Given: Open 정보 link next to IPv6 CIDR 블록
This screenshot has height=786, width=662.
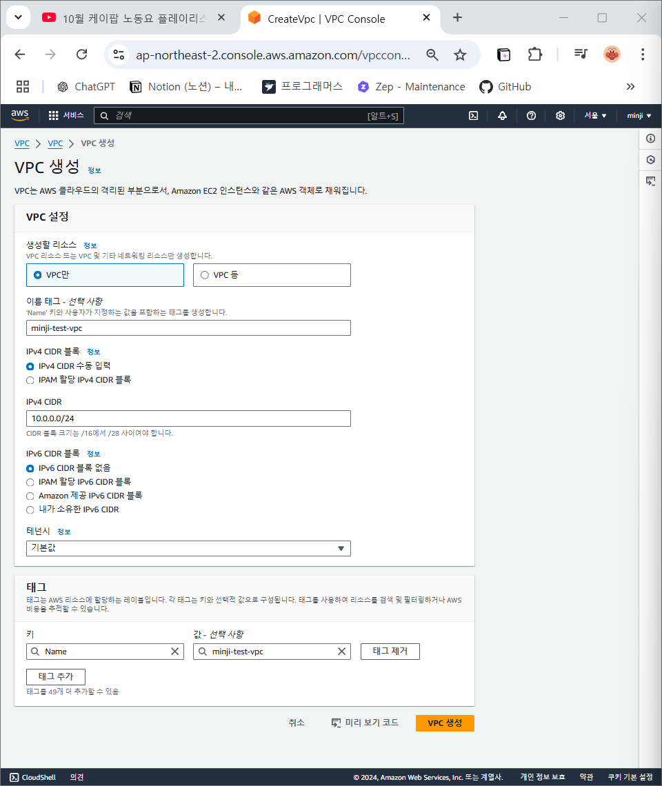Looking at the screenshot, I should [93, 454].
